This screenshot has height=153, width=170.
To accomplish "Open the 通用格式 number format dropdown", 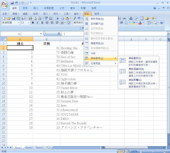I will point(78,23).
